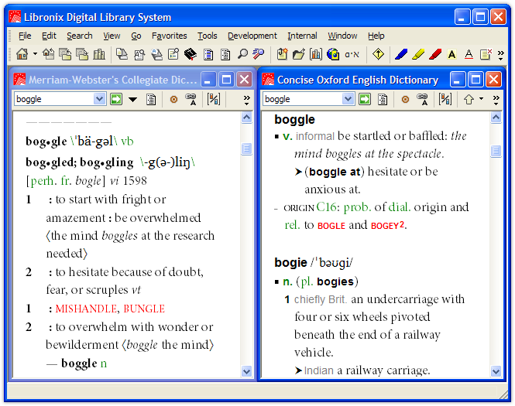Click the erase markup note icon

tap(486, 54)
